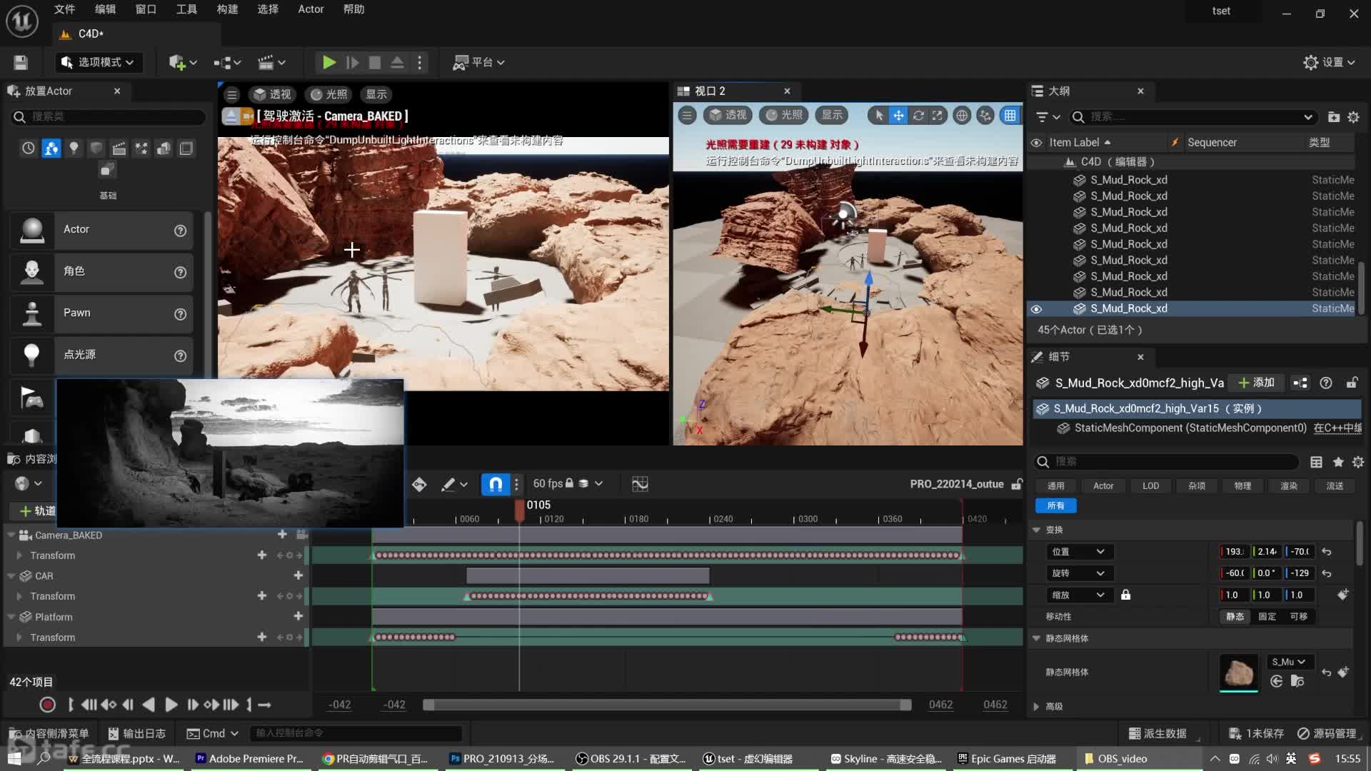Expand the 高级 advanced section
The height and width of the screenshot is (771, 1371).
[1036, 707]
